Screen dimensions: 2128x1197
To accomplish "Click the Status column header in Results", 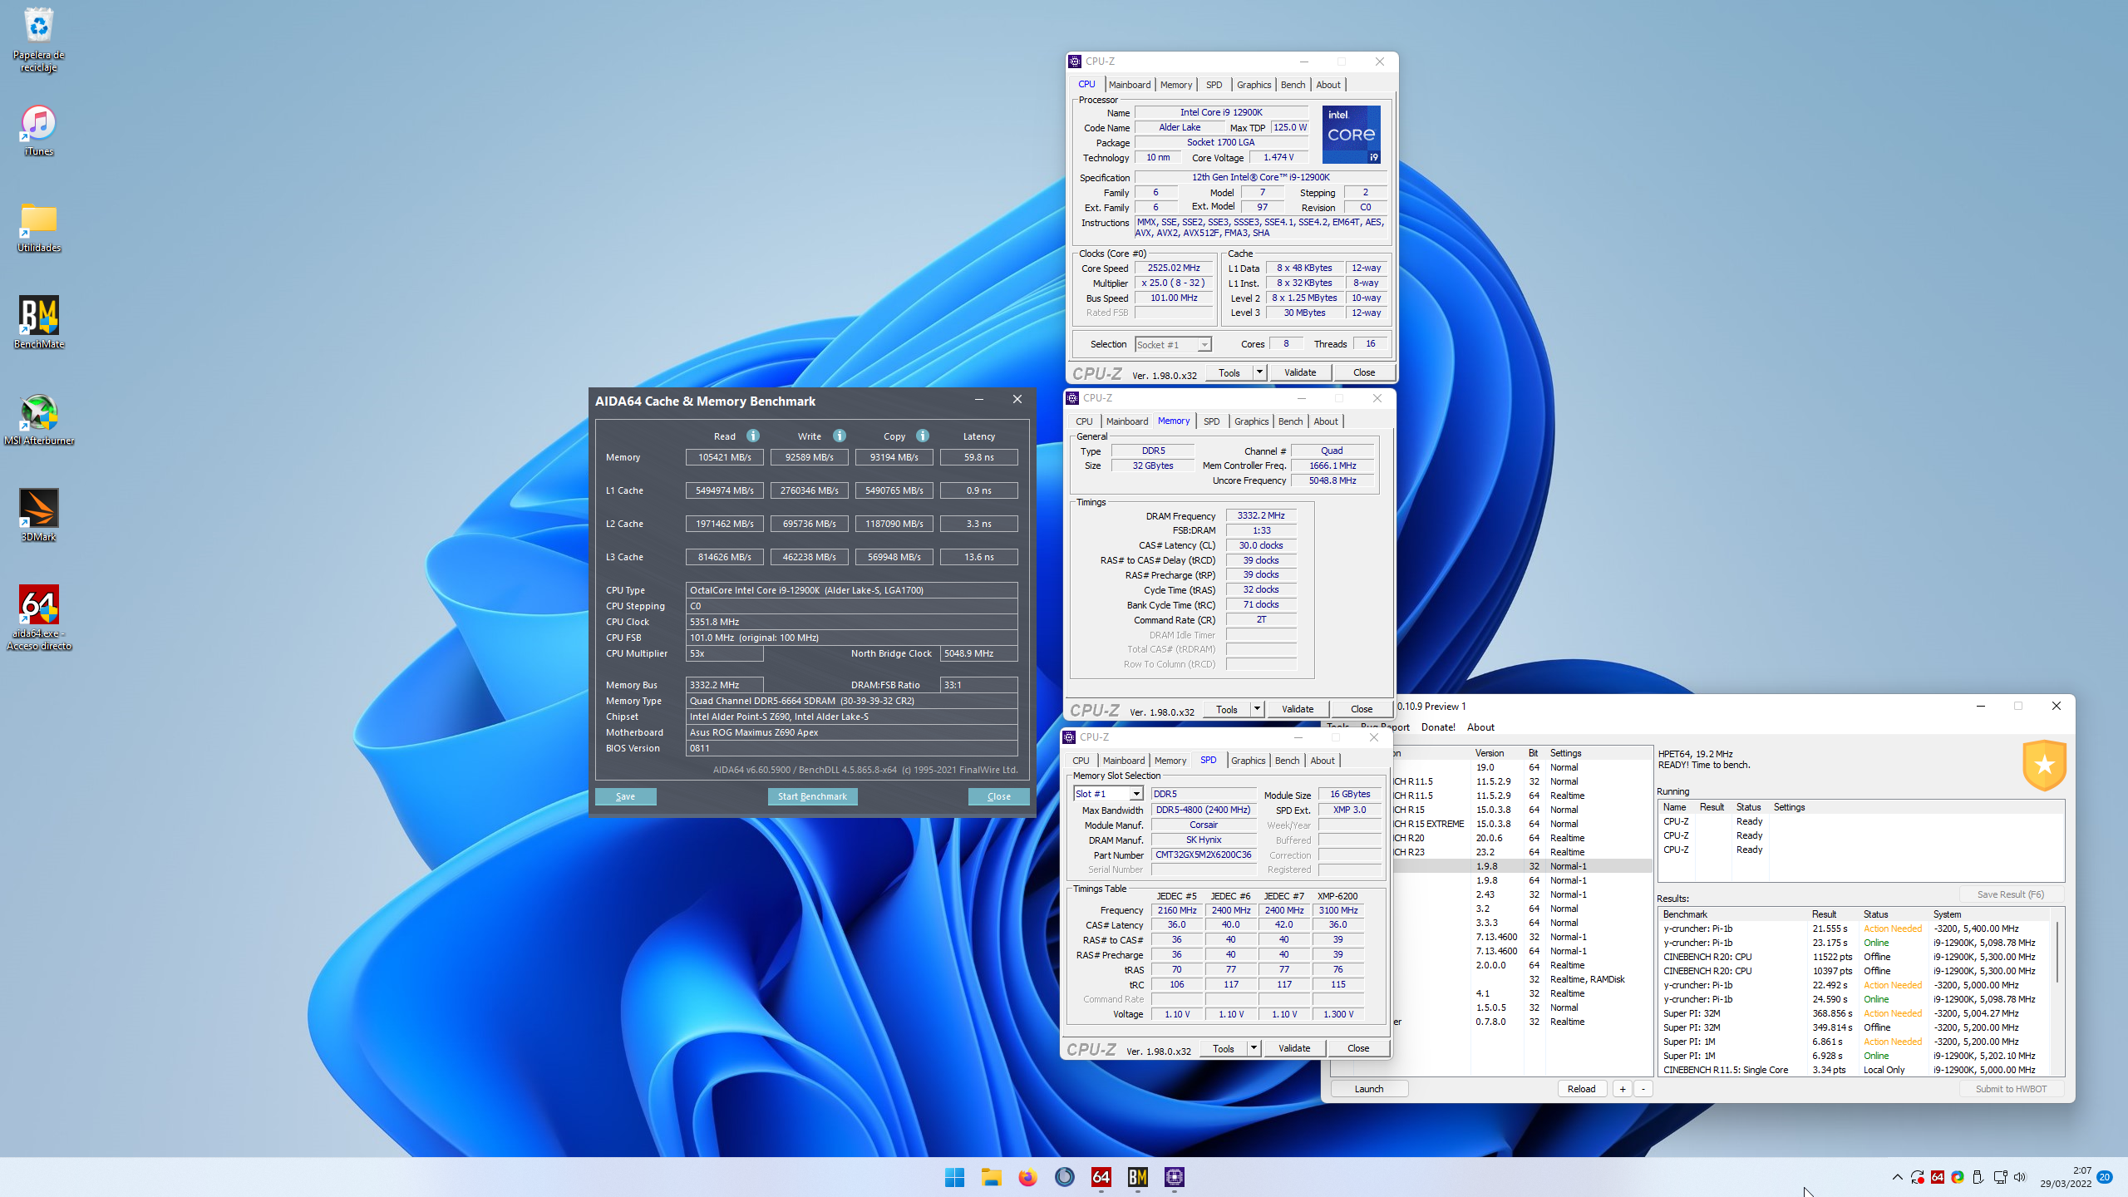I will 1875,914.
